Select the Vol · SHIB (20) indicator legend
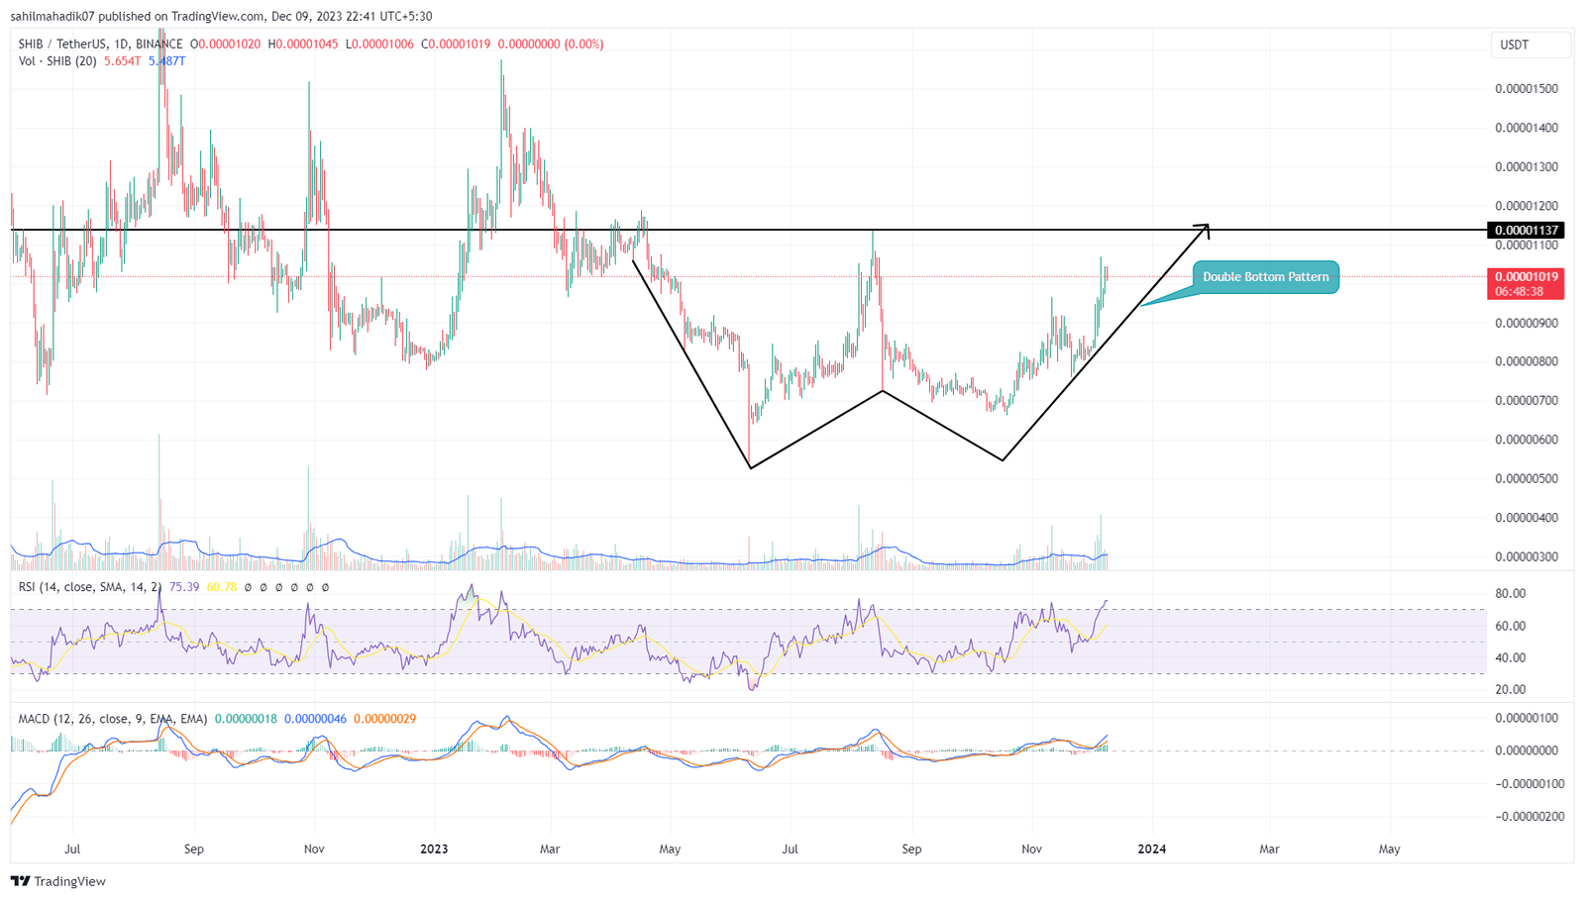1585x899 pixels. (x=57, y=61)
